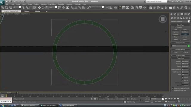Click the Sphere primitive button
191x107 pixels.
(x=175, y=32)
